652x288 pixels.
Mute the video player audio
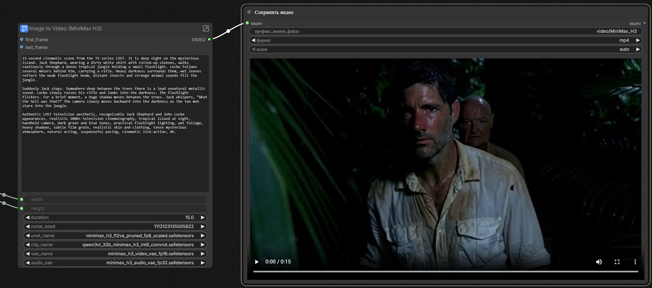[x=599, y=261]
